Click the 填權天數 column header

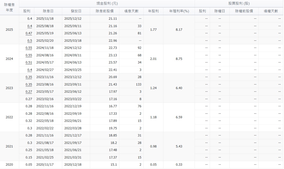(x=271, y=11)
